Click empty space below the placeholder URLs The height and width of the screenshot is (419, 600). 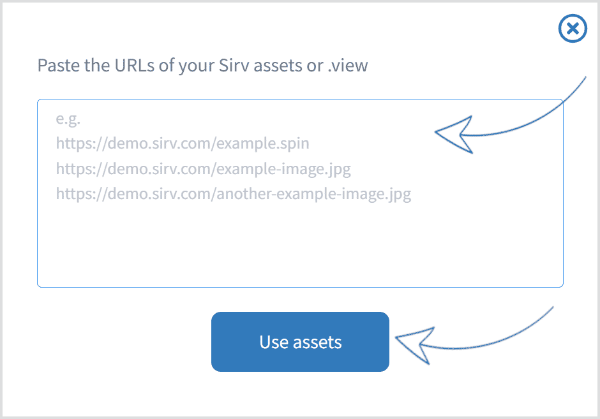[x=300, y=245]
